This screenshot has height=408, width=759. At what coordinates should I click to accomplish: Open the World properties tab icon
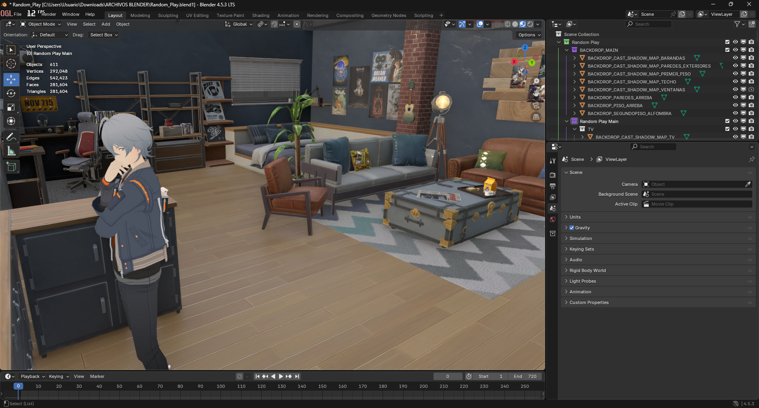coord(553,219)
